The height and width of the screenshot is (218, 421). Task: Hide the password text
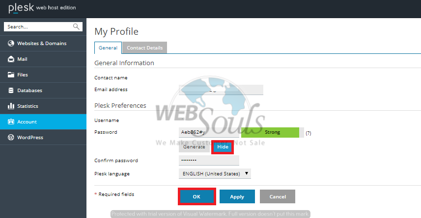pos(223,147)
